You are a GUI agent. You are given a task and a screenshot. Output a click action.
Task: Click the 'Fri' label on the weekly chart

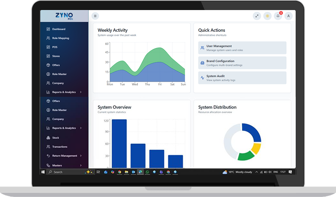point(160,85)
